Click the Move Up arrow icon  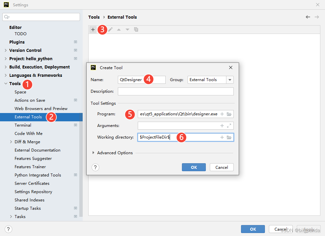coord(119,30)
